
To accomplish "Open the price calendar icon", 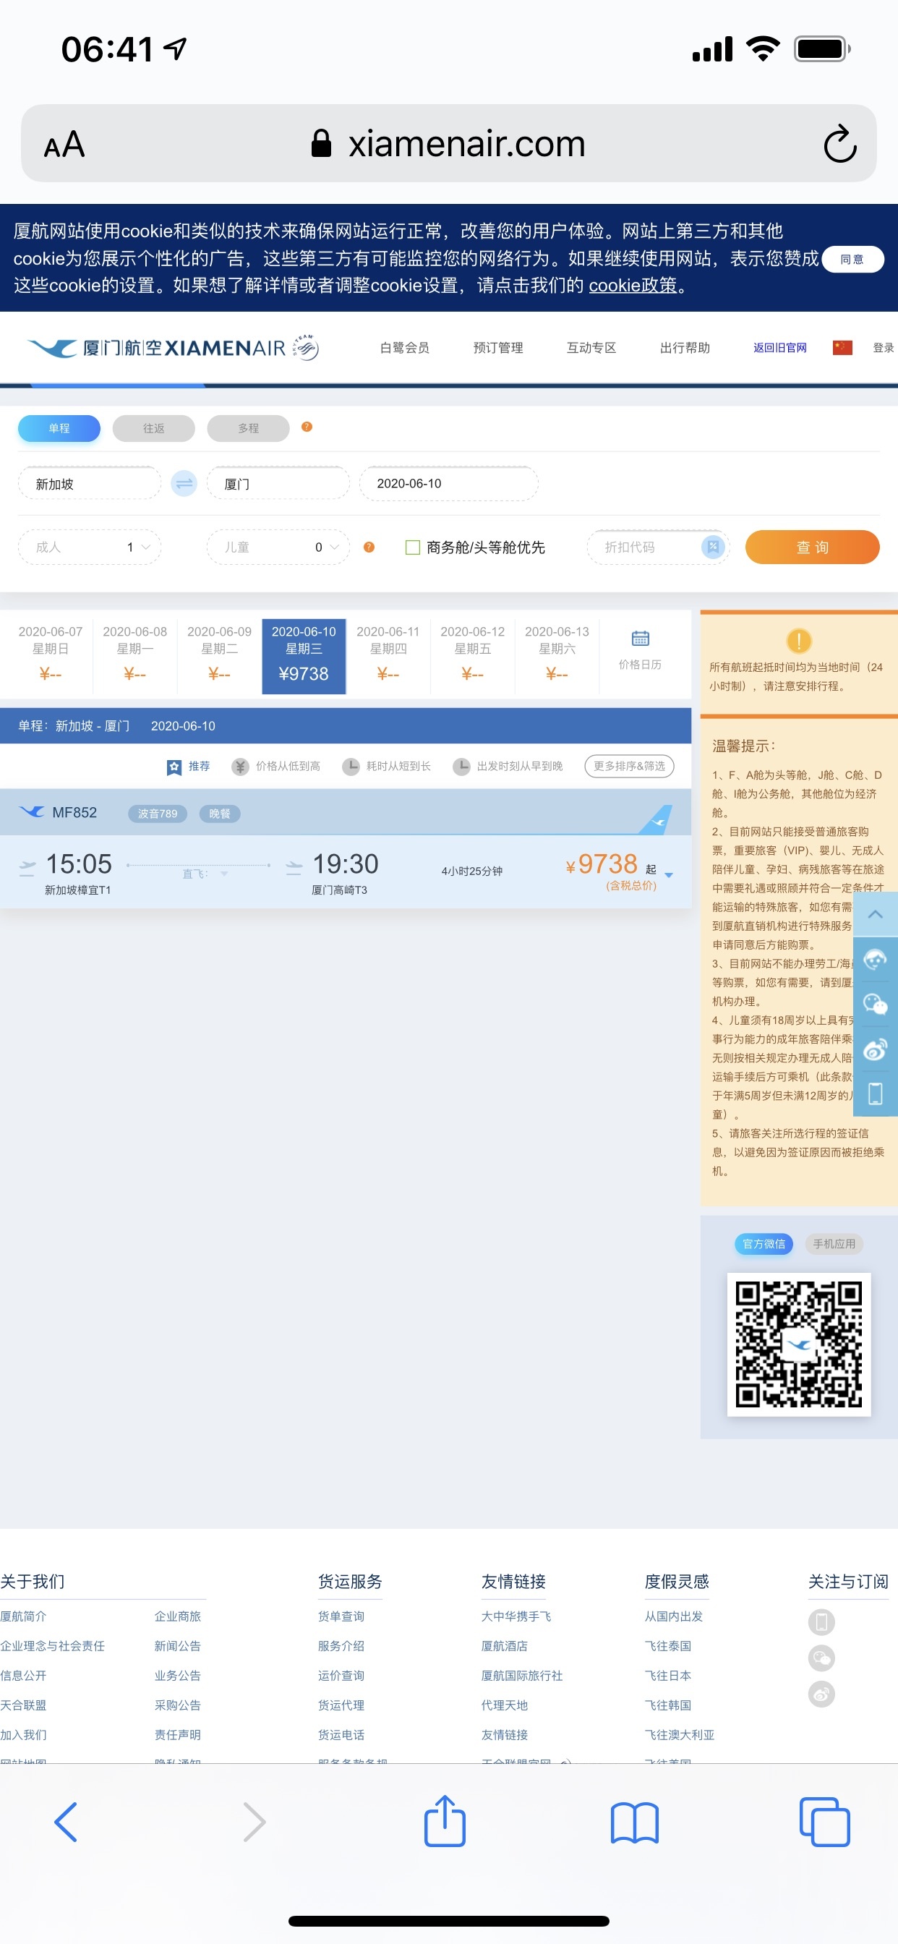I will [x=639, y=639].
